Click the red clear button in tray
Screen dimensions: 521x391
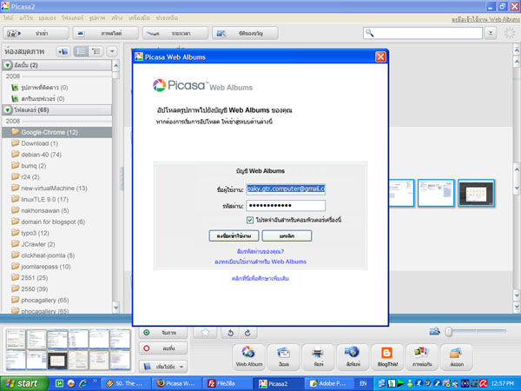[x=163, y=348]
